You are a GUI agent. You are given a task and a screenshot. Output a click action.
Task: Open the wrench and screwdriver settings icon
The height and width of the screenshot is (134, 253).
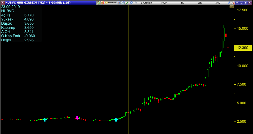[x=233, y=3]
